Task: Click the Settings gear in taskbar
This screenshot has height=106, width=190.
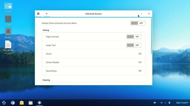Action: click(x=39, y=103)
